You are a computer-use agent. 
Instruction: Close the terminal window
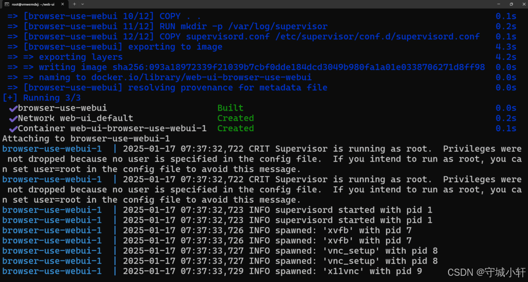pyautogui.click(x=523, y=4)
